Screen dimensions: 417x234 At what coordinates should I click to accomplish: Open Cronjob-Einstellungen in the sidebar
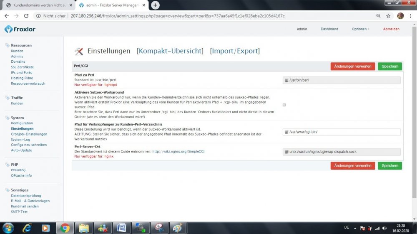pos(29,134)
